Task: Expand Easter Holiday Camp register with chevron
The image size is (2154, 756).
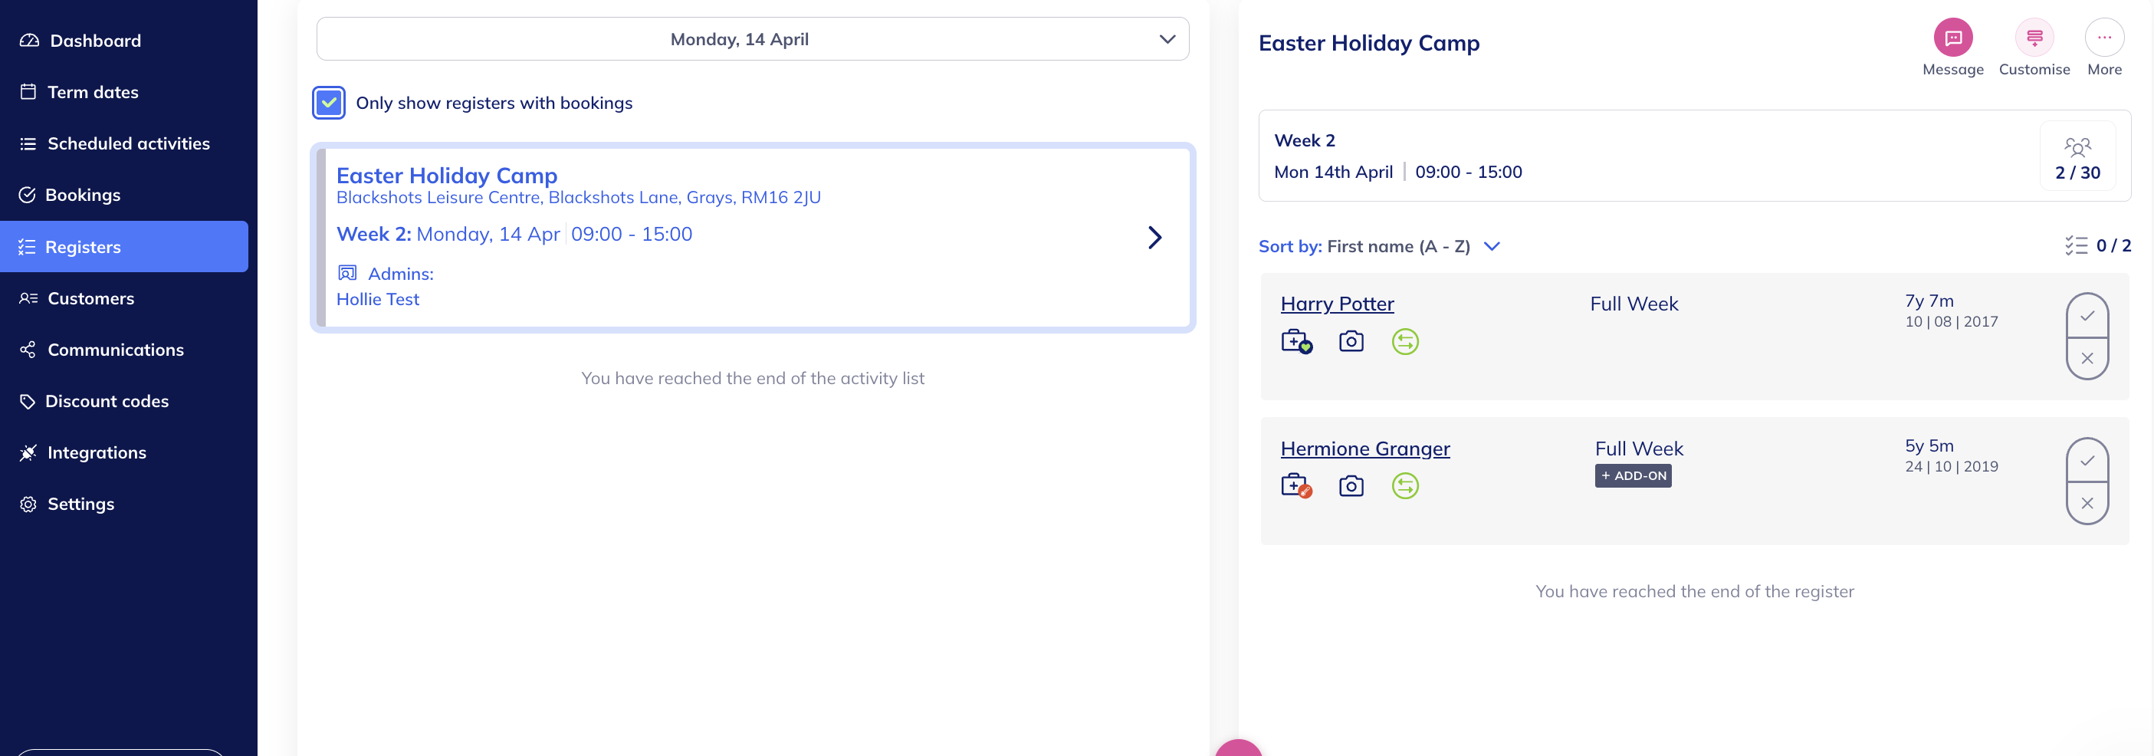Action: click(x=1154, y=238)
